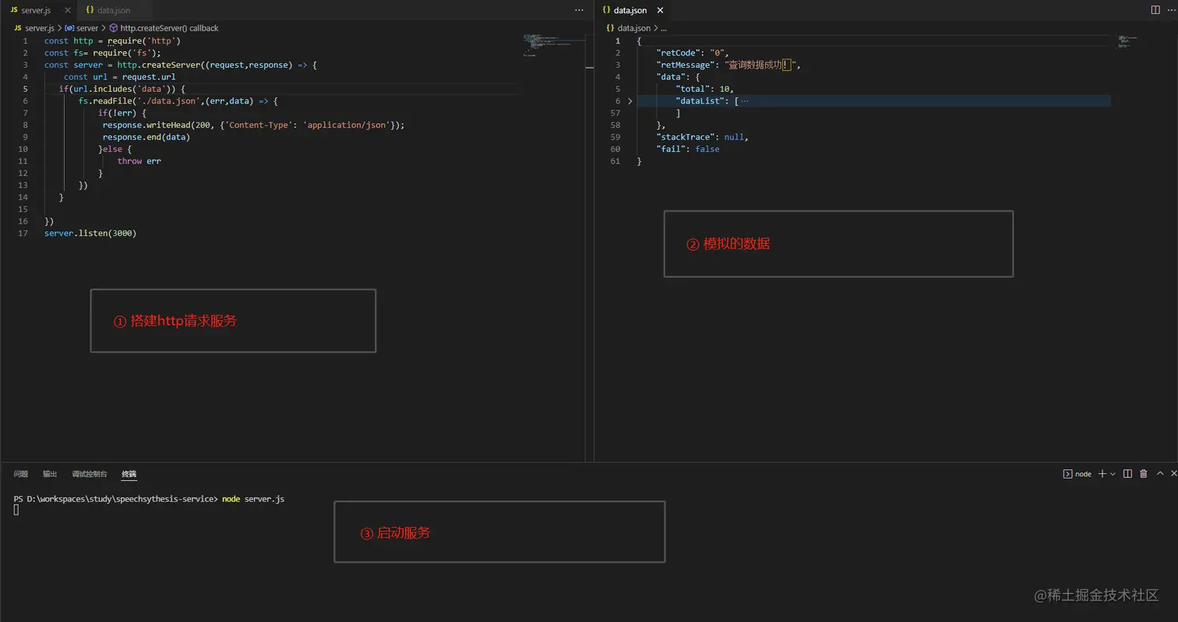
Task: Add a new terminal with plus icon
Action: (x=1102, y=474)
